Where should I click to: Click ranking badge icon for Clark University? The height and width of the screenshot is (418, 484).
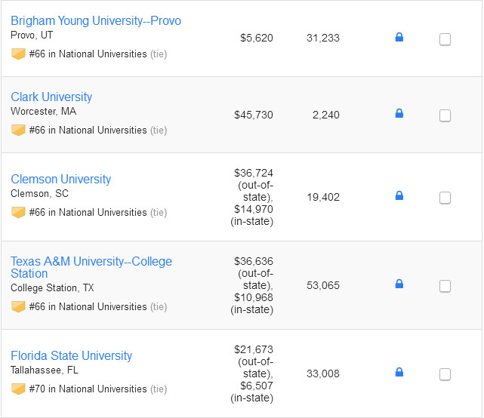pos(19,130)
